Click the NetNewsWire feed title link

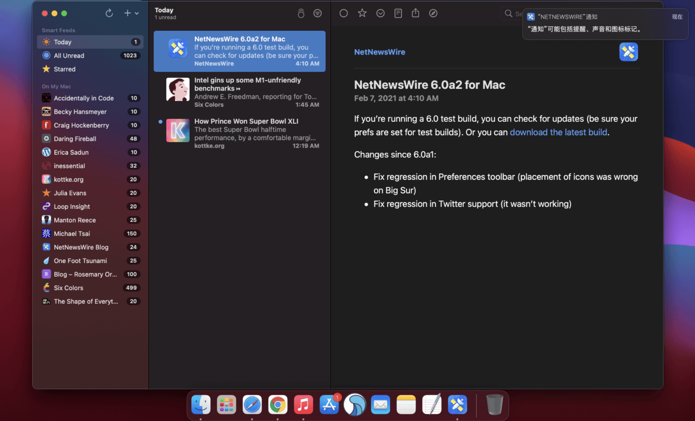[379, 52]
